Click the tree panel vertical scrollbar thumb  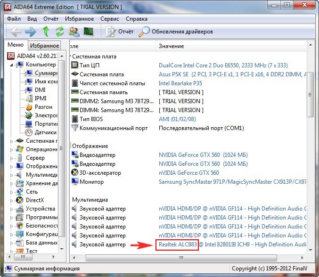(61, 148)
